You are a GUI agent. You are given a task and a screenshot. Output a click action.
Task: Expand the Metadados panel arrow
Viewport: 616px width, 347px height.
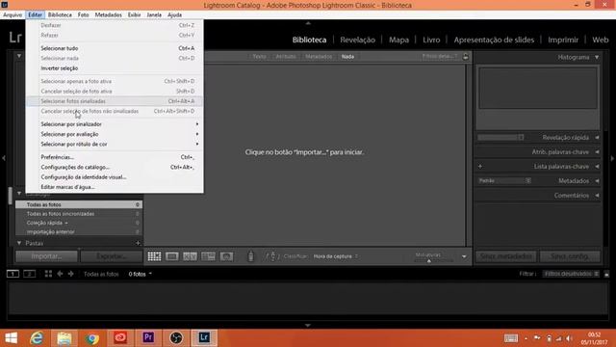pos(597,181)
